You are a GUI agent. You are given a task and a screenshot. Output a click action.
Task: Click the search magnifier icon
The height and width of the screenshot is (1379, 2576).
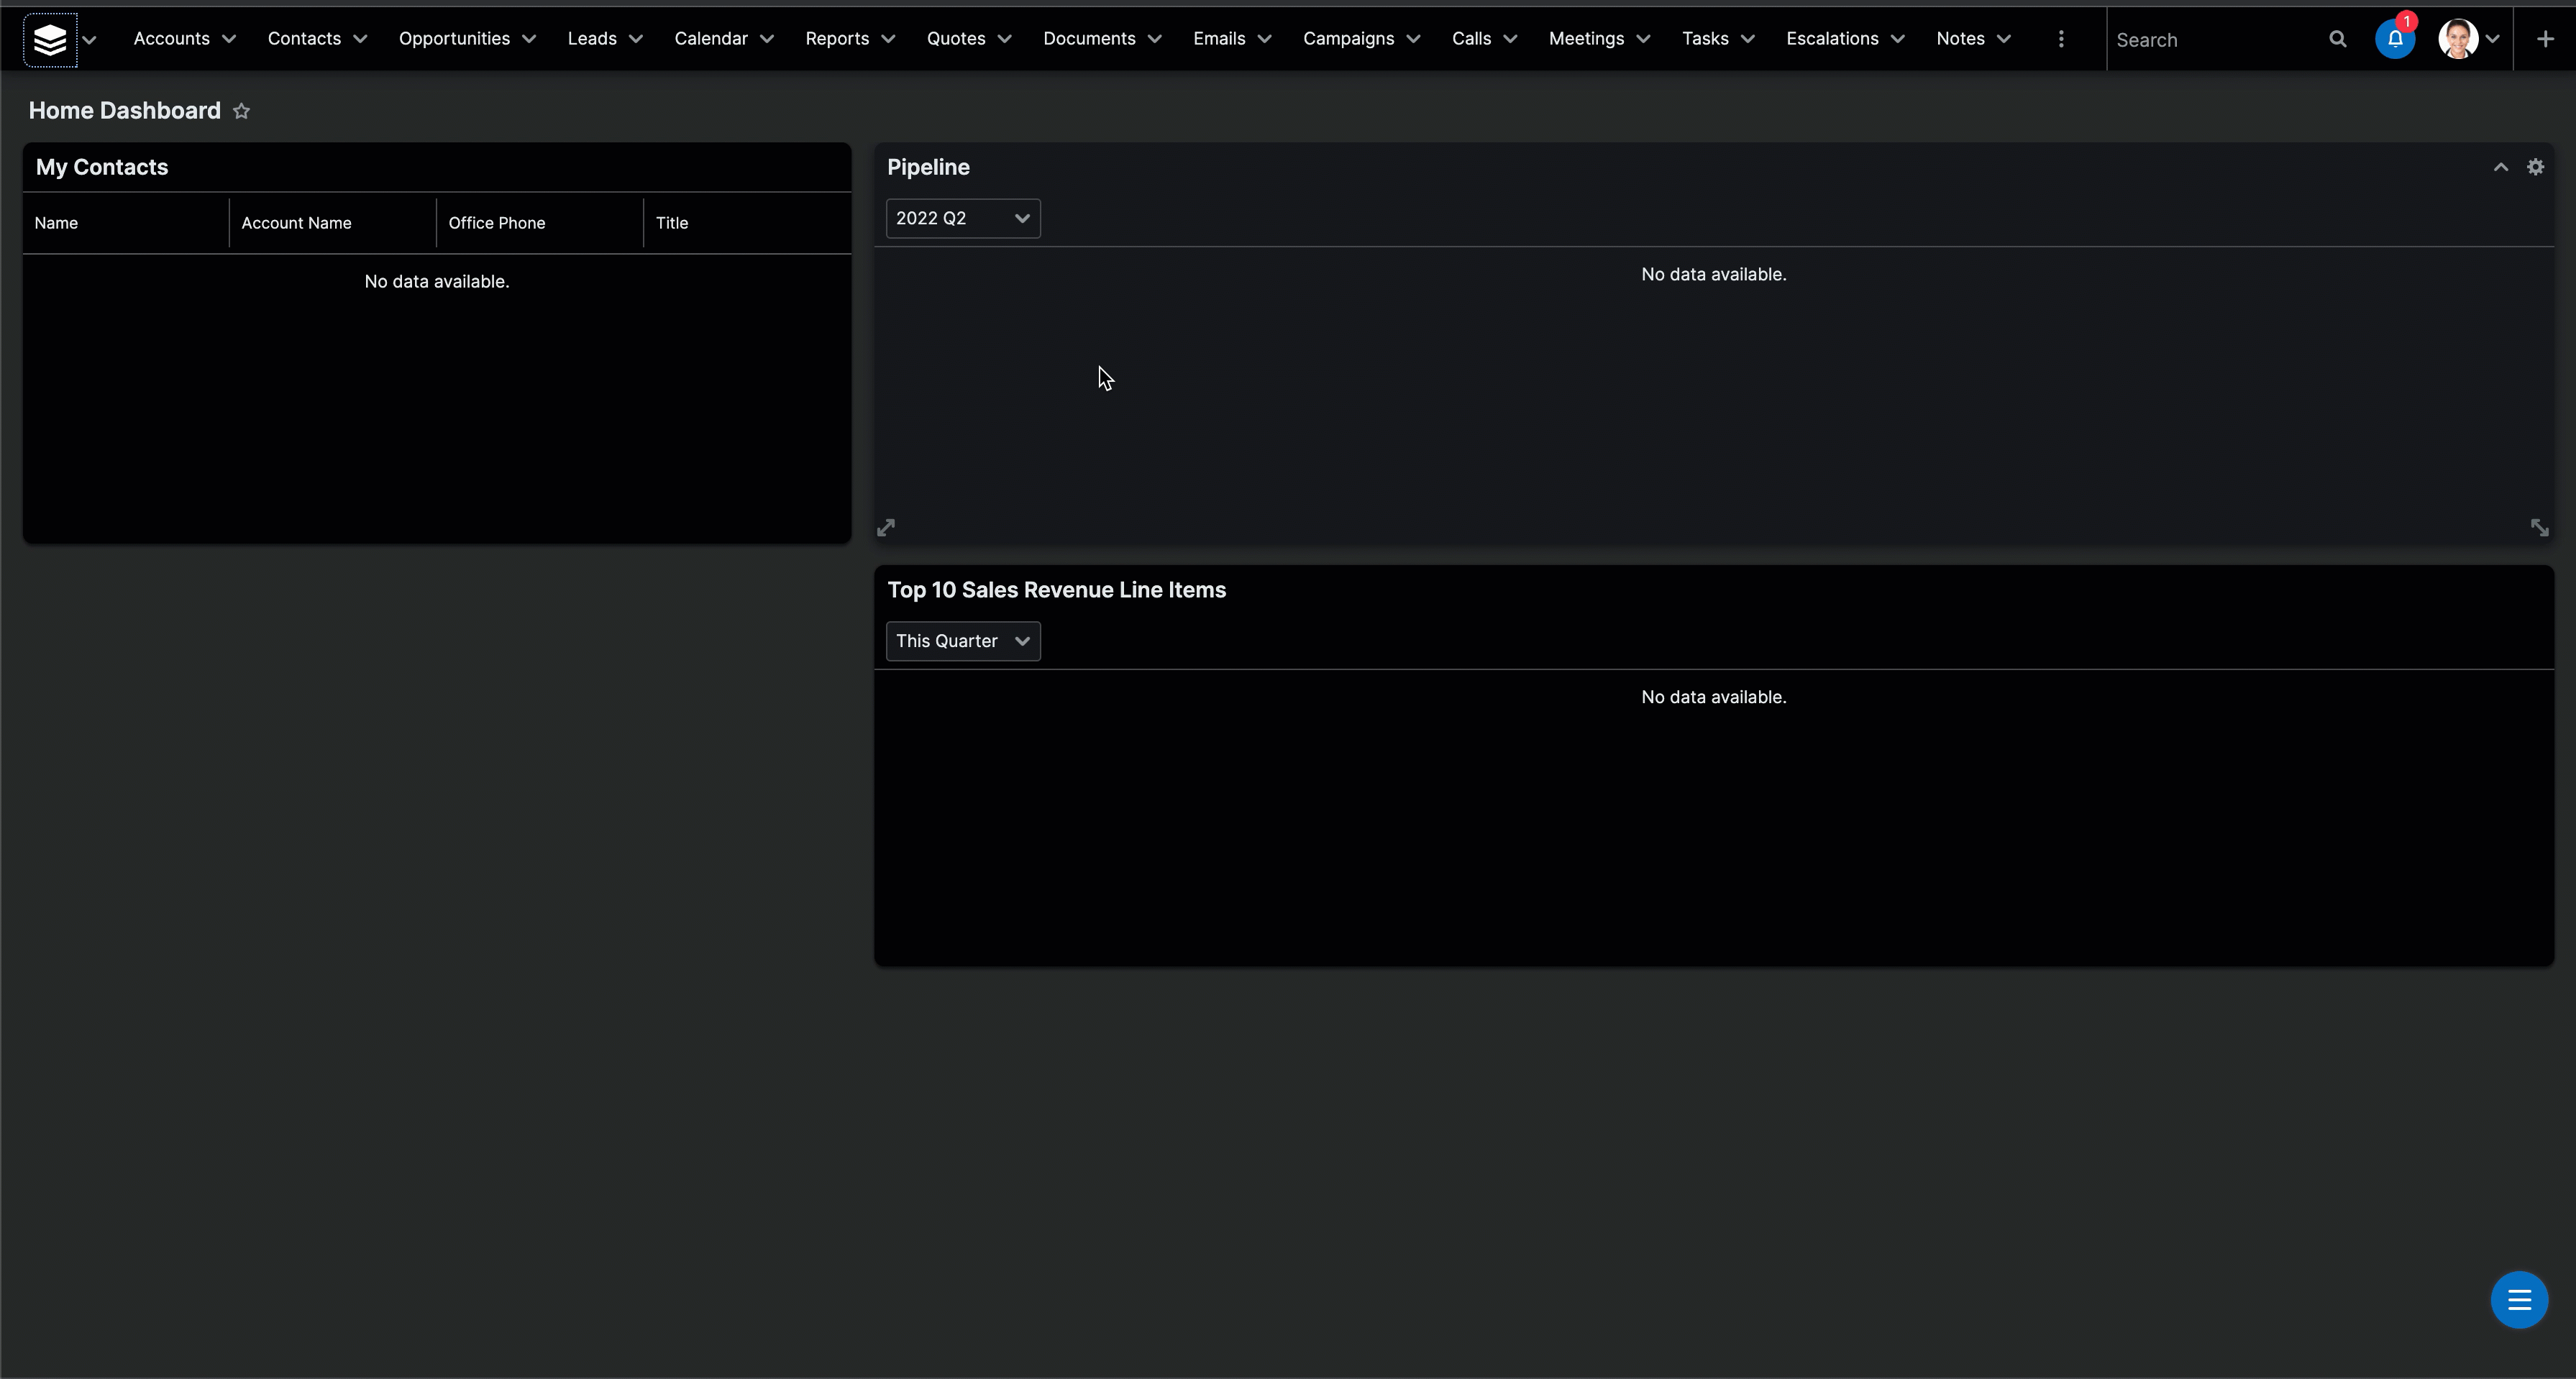[2337, 39]
